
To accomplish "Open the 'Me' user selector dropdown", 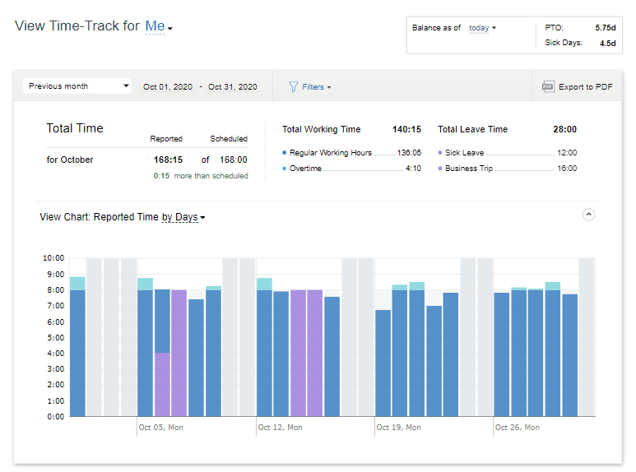I will pos(159,26).
